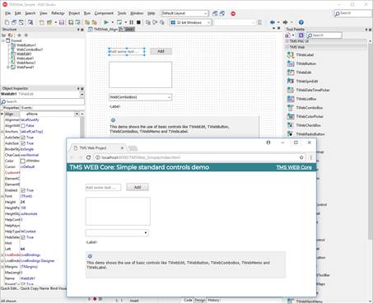This screenshot has height=304, width=373.
Task: Toggle the HideSelection True checkbox
Action: (x=23, y=237)
